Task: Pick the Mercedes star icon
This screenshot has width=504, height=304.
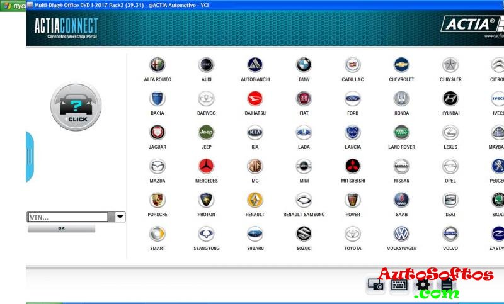Action: click(x=206, y=167)
